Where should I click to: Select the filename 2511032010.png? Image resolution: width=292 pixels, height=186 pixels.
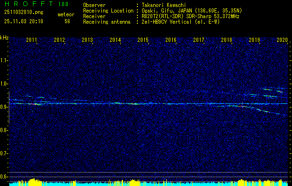tap(24, 13)
